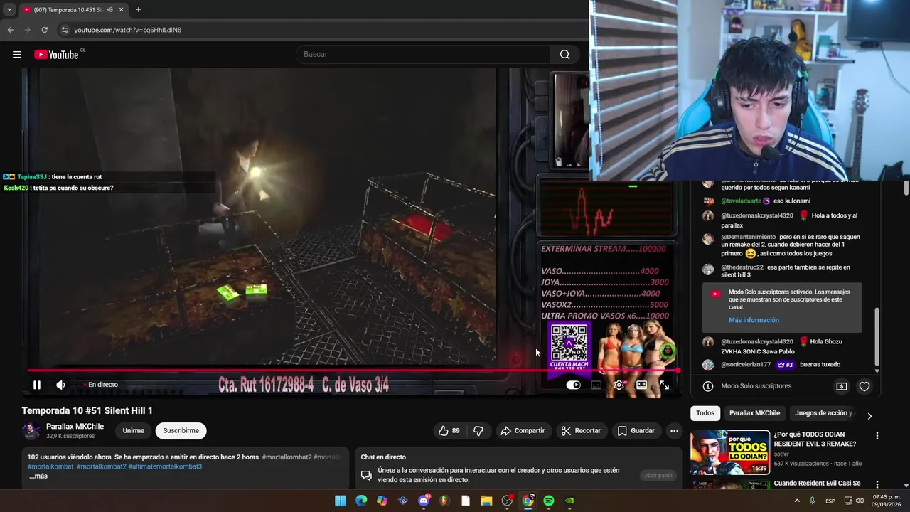Viewport: 910px width, 512px height.
Task: Open Spotify from taskbar
Action: [x=549, y=501]
